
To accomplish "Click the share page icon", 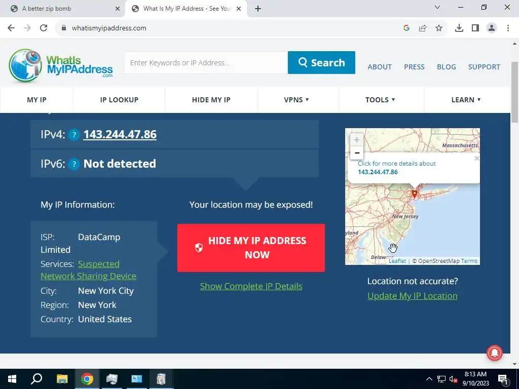I will [423, 28].
